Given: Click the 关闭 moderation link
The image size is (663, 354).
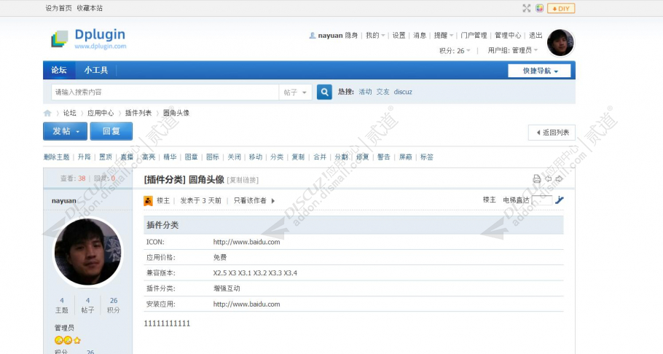Looking at the screenshot, I should pyautogui.click(x=235, y=157).
